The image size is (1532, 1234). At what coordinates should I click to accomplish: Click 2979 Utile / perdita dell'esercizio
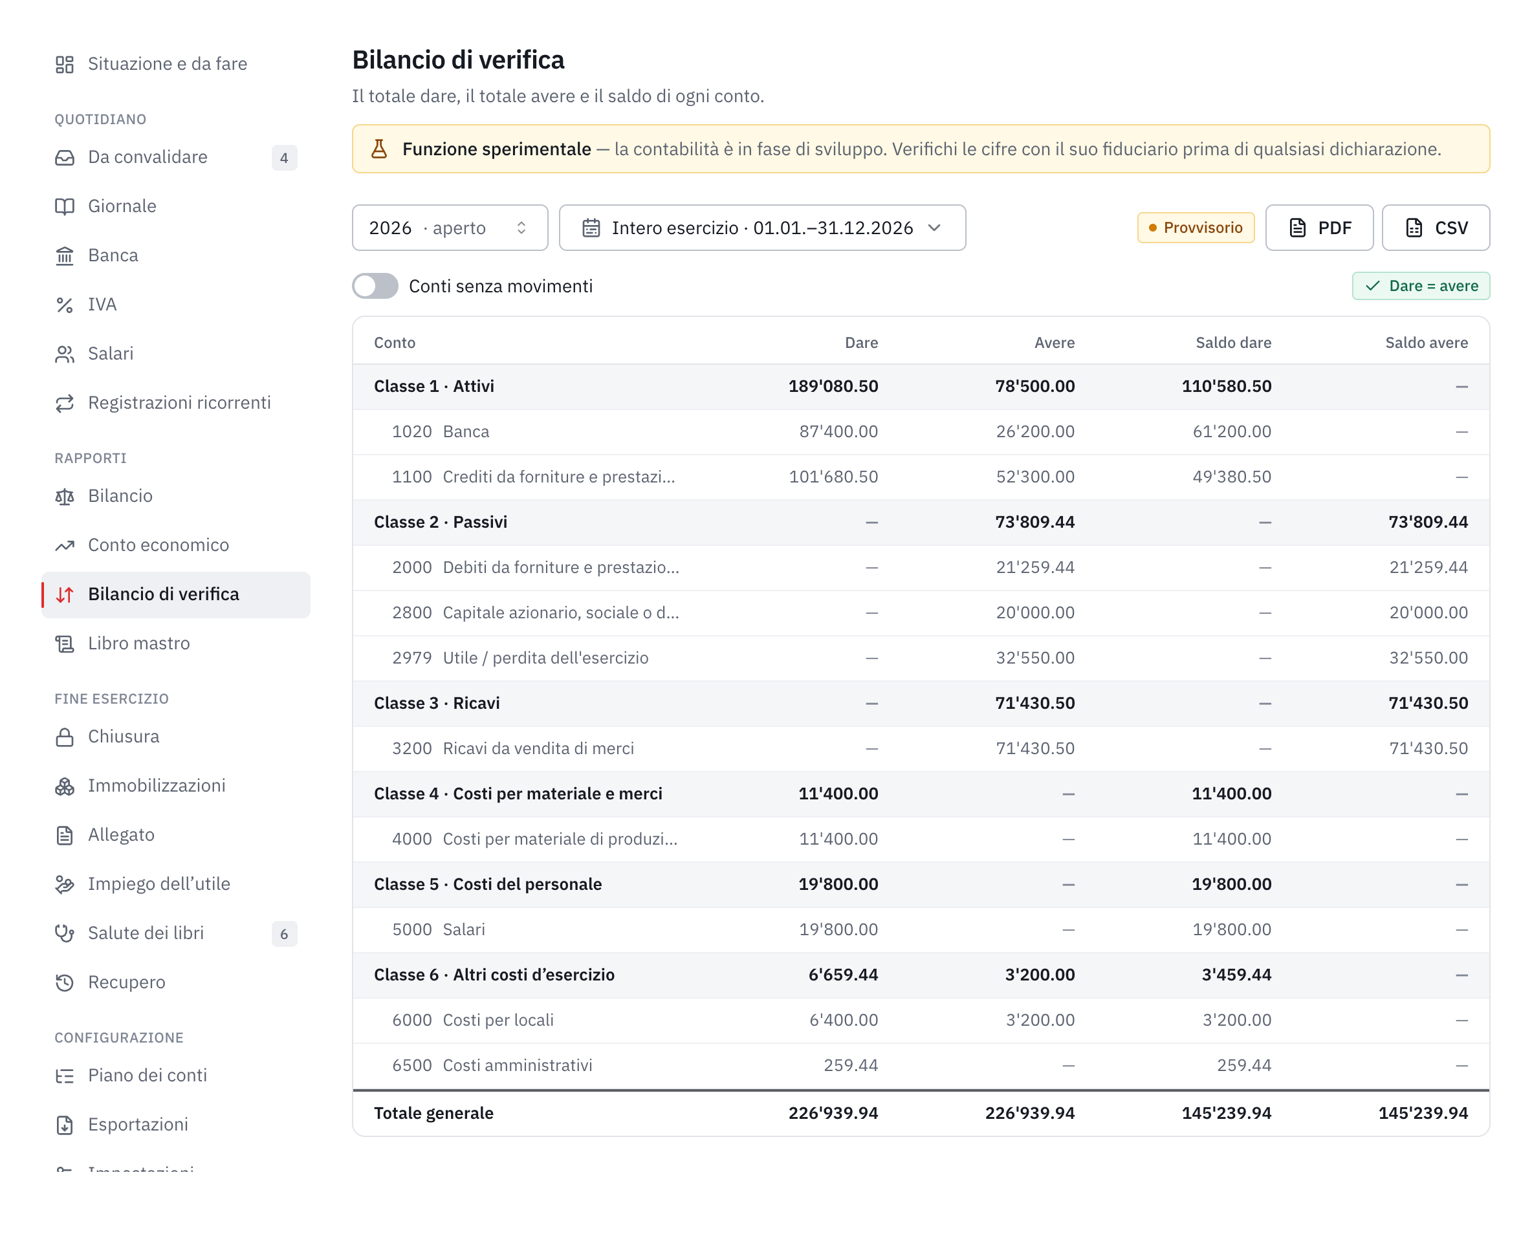[x=921, y=658]
